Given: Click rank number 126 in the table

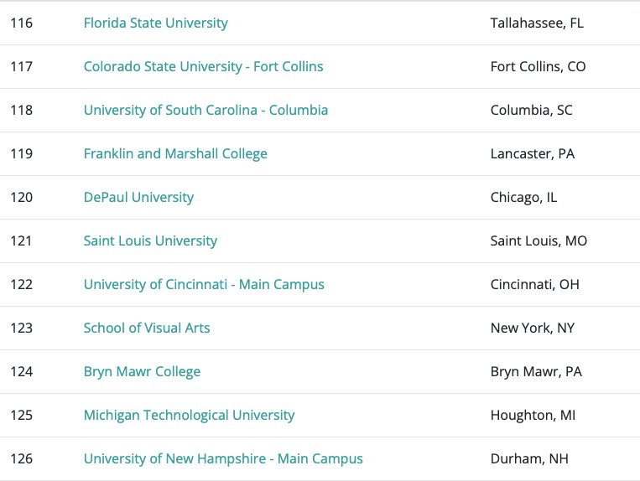Looking at the screenshot, I should (22, 459).
